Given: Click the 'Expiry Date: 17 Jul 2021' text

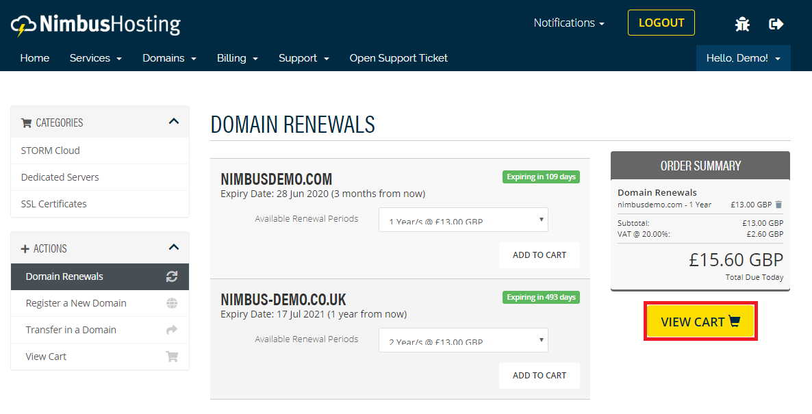Looking at the screenshot, I should (x=273, y=314).
